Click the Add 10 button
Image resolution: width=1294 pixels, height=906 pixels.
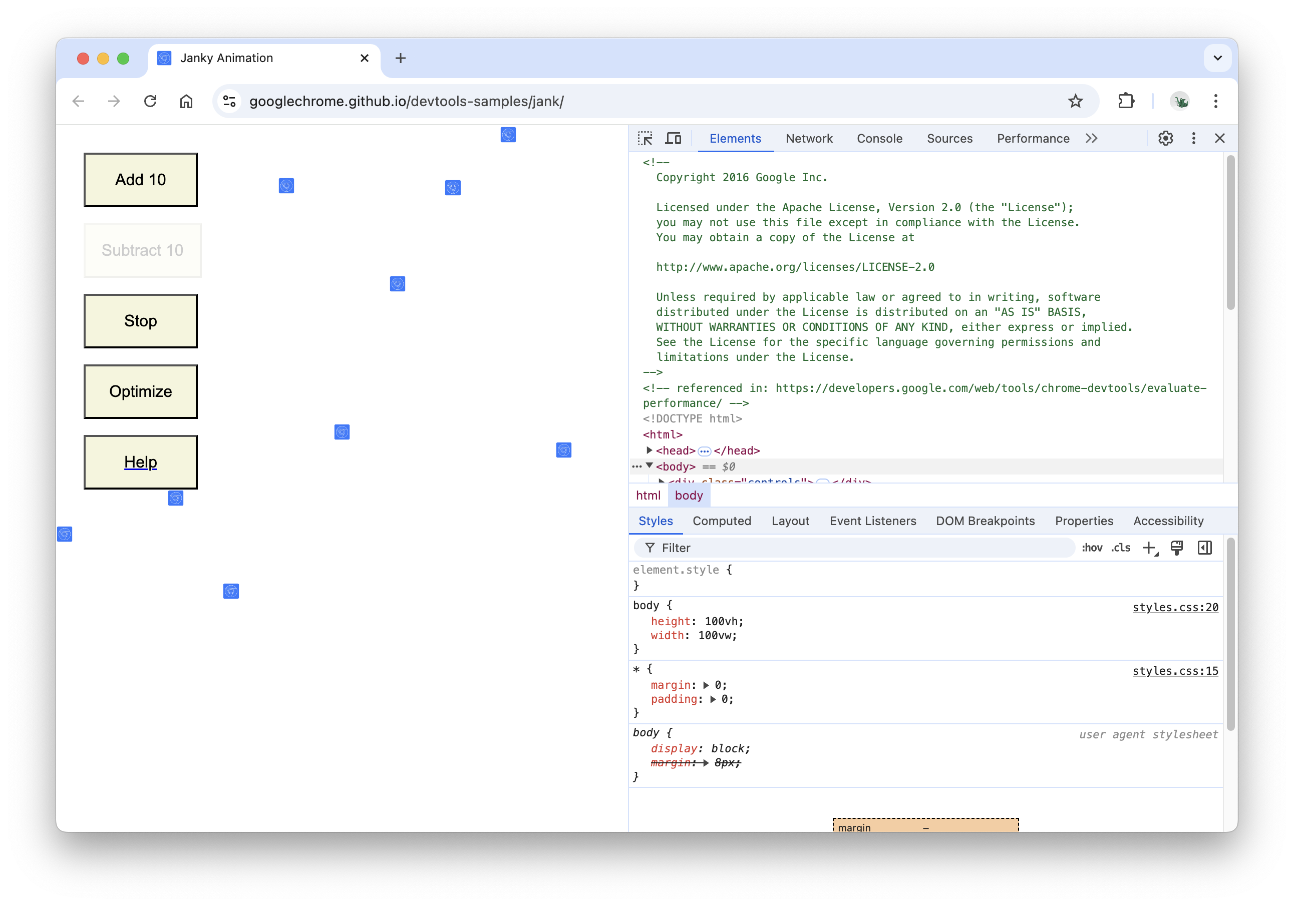pyautogui.click(x=141, y=179)
